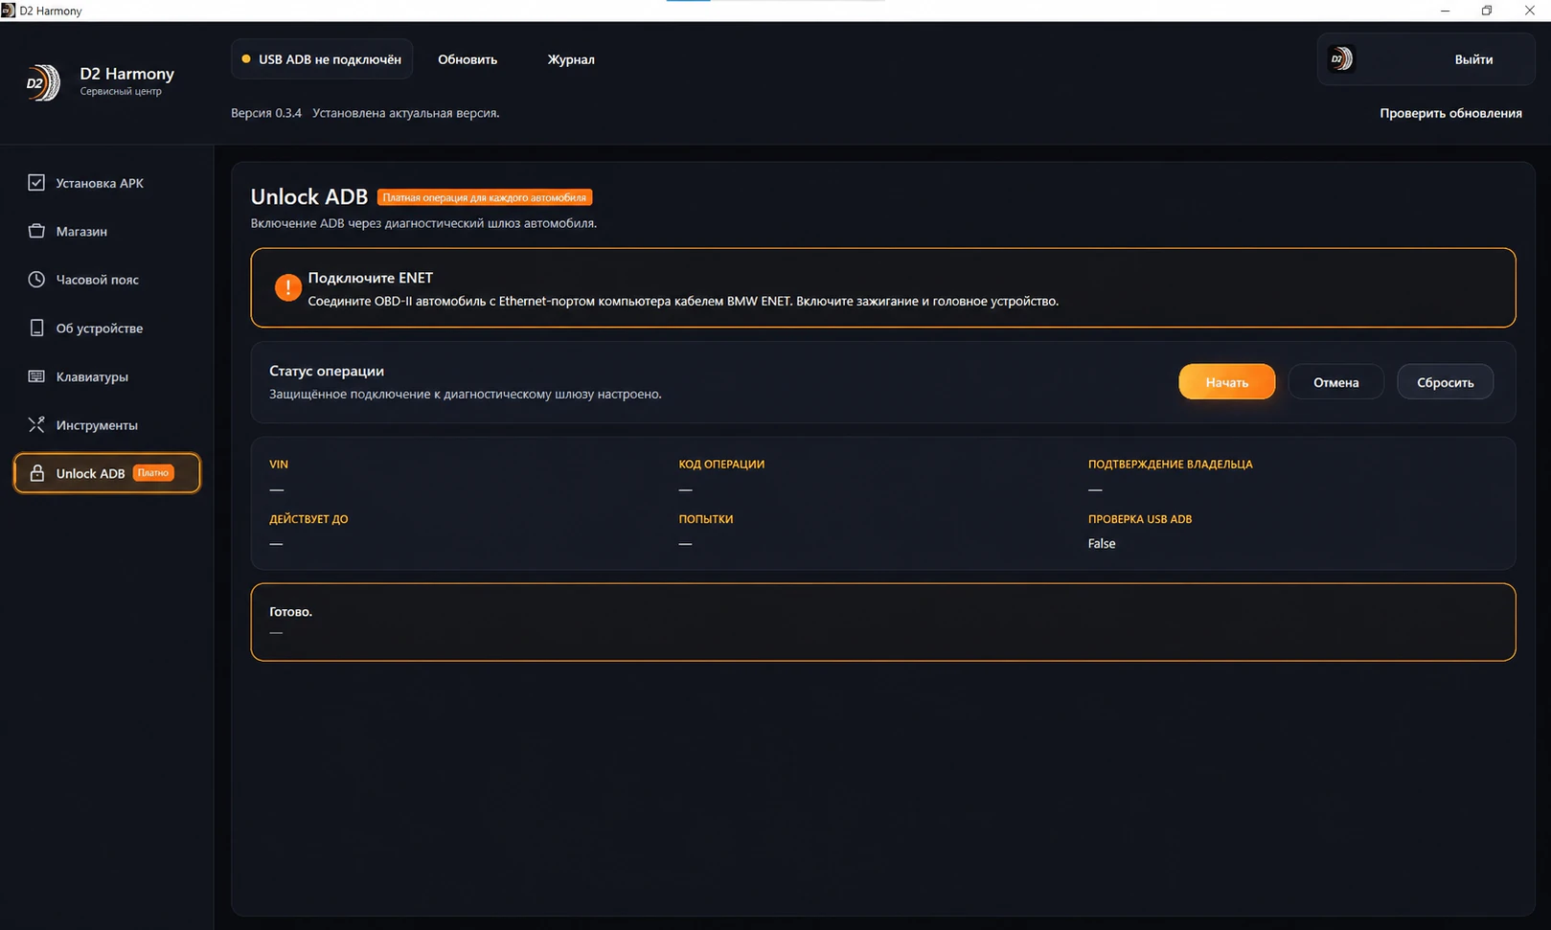Click the Выйти logout button
1551x930 pixels.
pos(1473,59)
